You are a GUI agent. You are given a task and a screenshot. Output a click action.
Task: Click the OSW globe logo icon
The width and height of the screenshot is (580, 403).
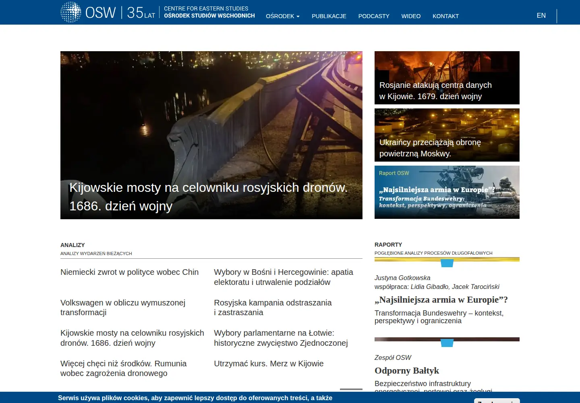coord(71,12)
